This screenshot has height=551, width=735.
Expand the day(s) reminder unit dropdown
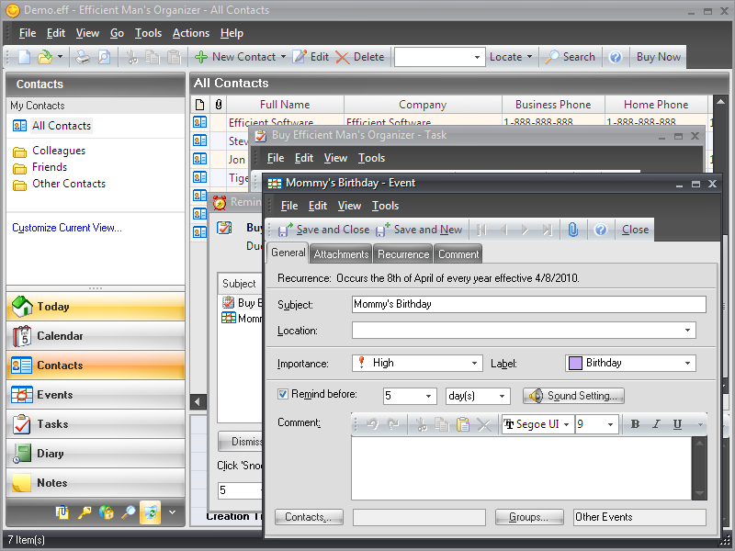click(x=477, y=396)
